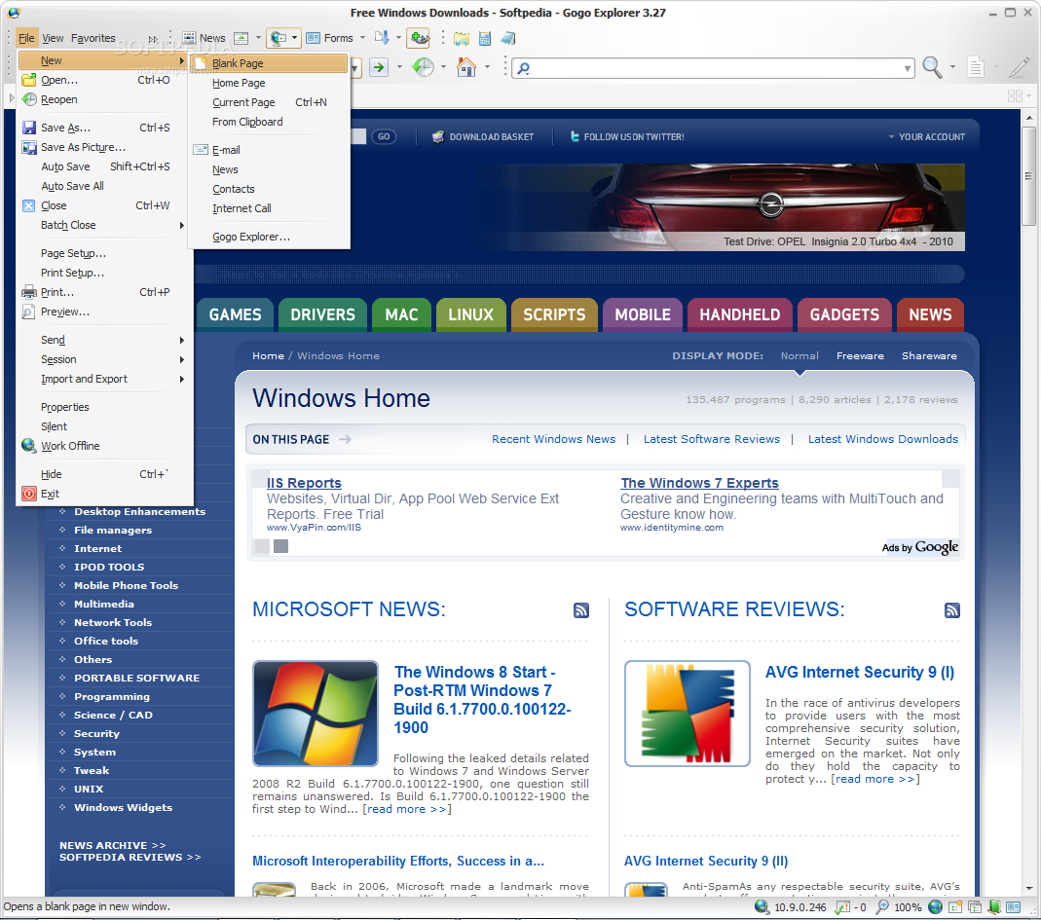Choose Blank Page from New submenu
The width and height of the screenshot is (1041, 920).
click(269, 63)
